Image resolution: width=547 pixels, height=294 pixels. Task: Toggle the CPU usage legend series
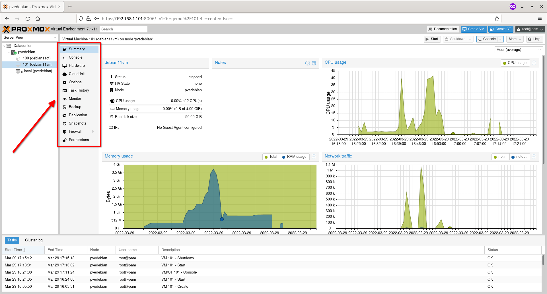pyautogui.click(x=515, y=63)
